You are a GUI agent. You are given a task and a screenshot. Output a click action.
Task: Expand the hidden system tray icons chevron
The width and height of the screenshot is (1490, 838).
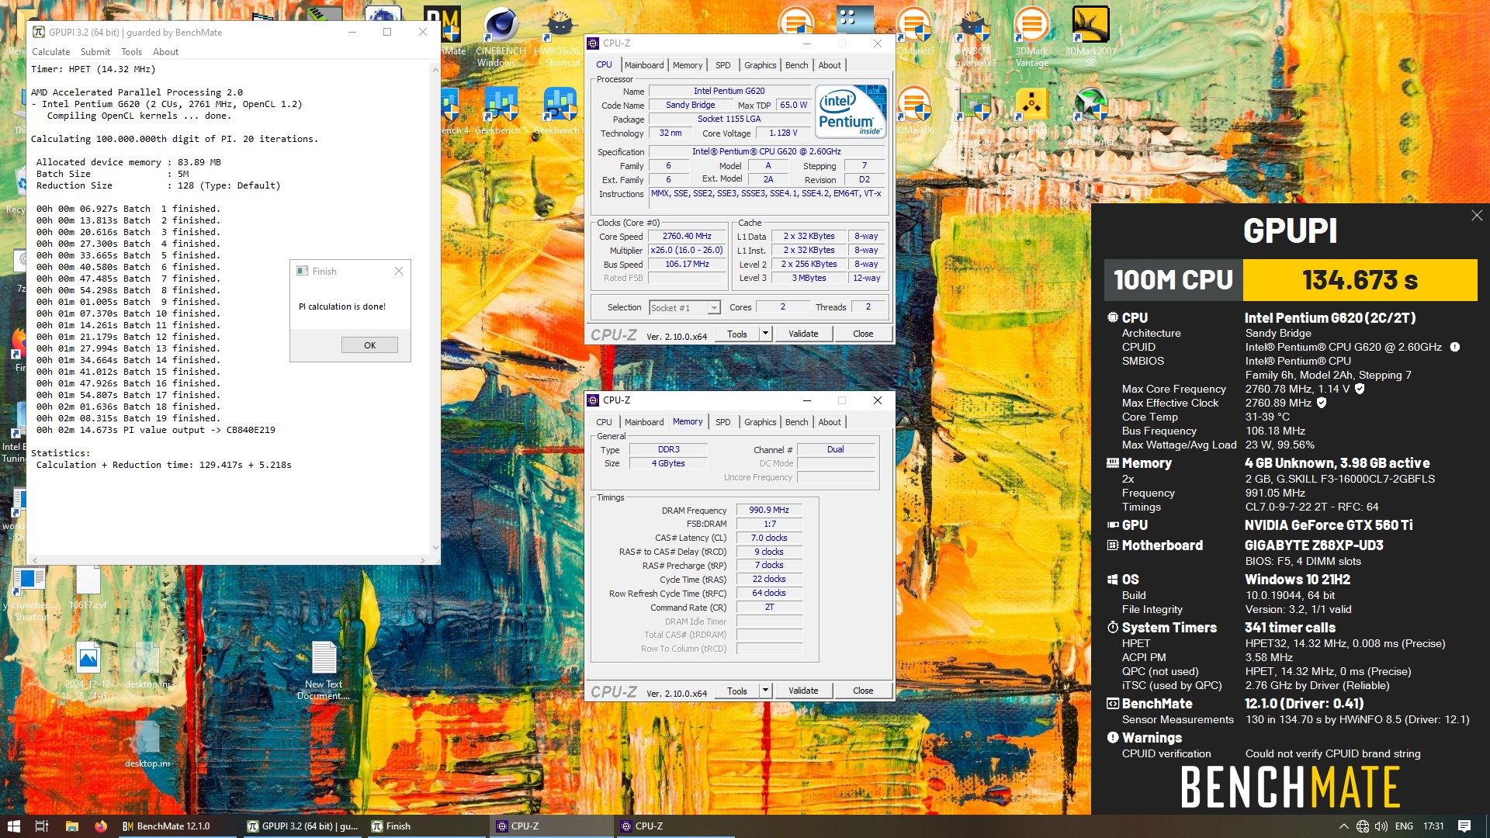point(1344,826)
